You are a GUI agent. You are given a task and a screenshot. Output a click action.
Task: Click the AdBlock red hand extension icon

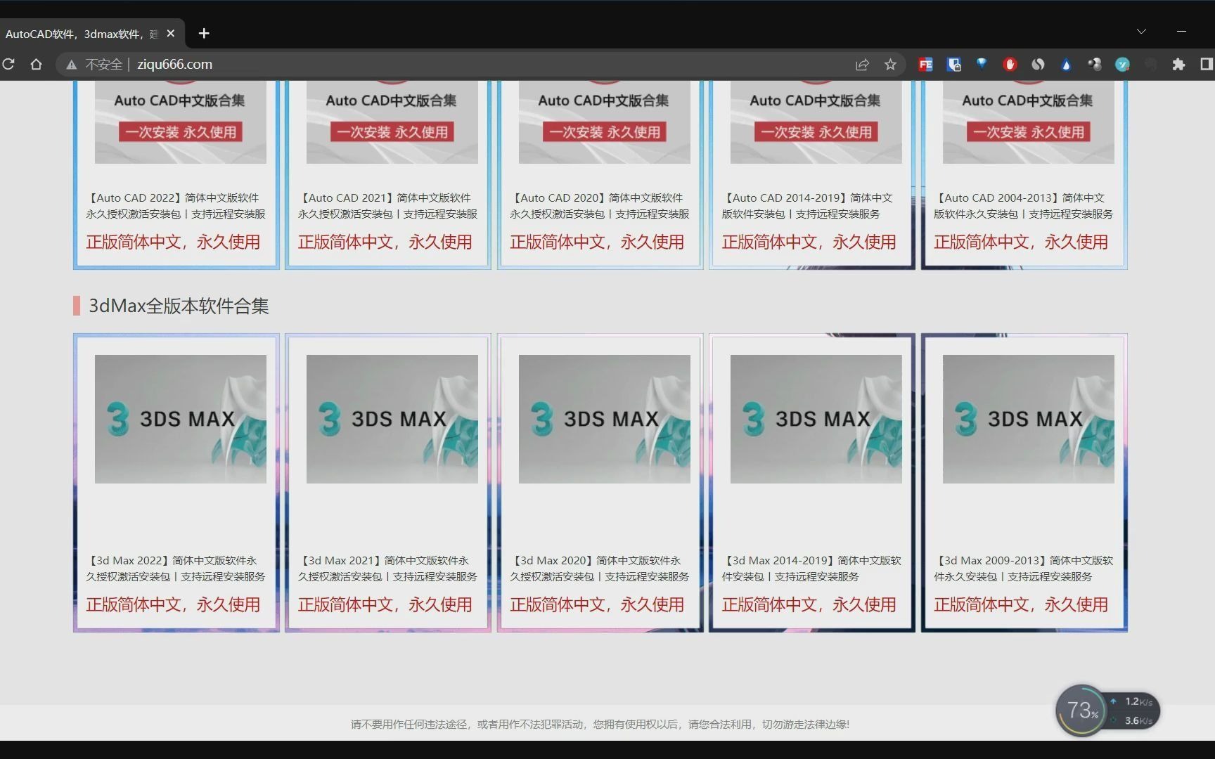coord(1010,64)
